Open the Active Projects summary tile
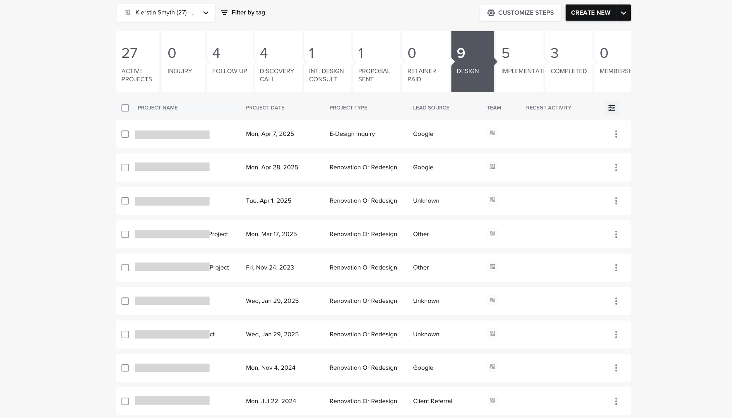Image resolution: width=732 pixels, height=418 pixels. pos(137,62)
